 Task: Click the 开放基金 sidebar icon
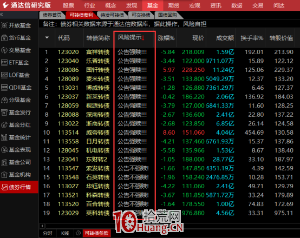click(4, 25)
